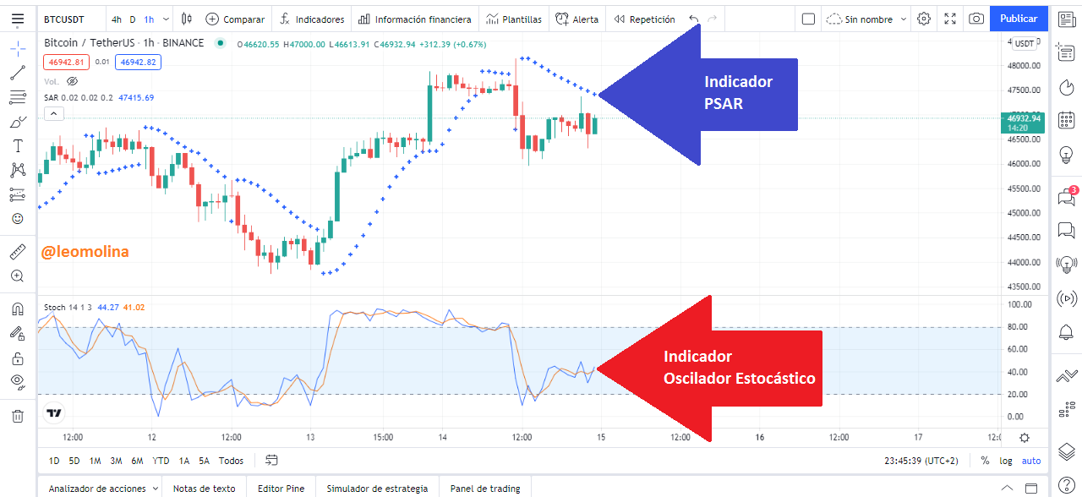Click the Publicar button
1082x497 pixels.
pyautogui.click(x=1019, y=19)
